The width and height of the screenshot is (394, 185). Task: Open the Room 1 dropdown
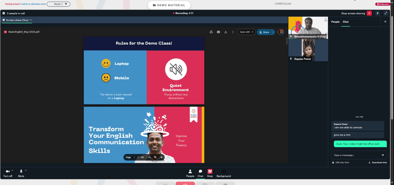tap(59, 4)
